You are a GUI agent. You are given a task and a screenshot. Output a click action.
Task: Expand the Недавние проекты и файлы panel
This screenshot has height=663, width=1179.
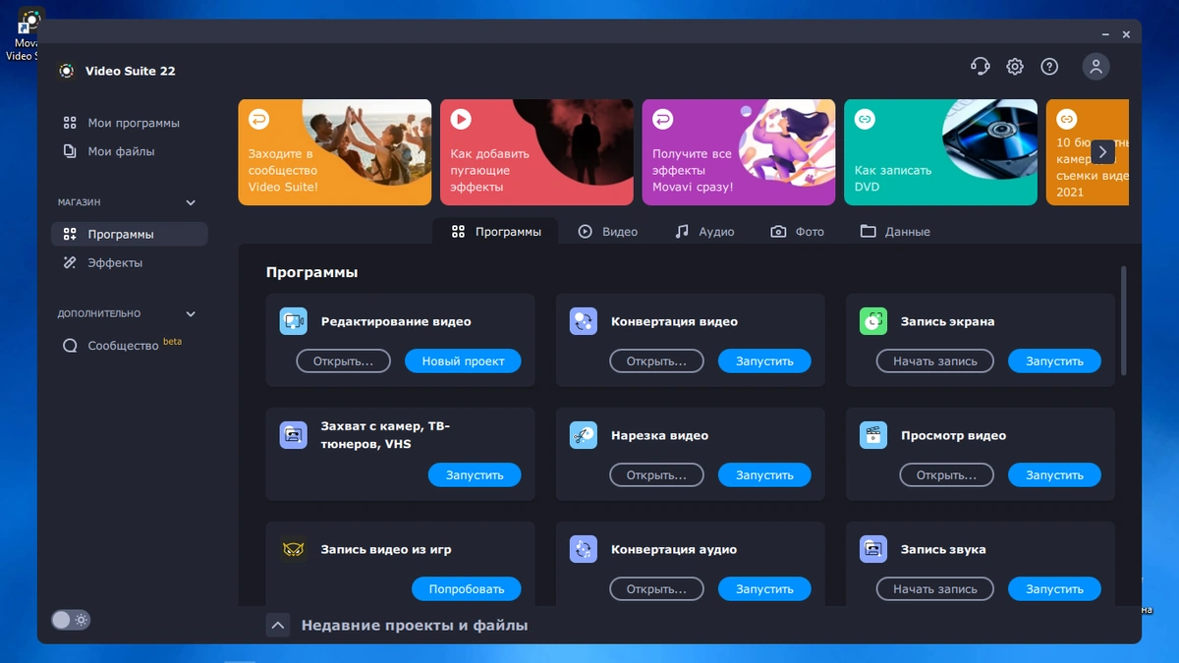coord(278,625)
